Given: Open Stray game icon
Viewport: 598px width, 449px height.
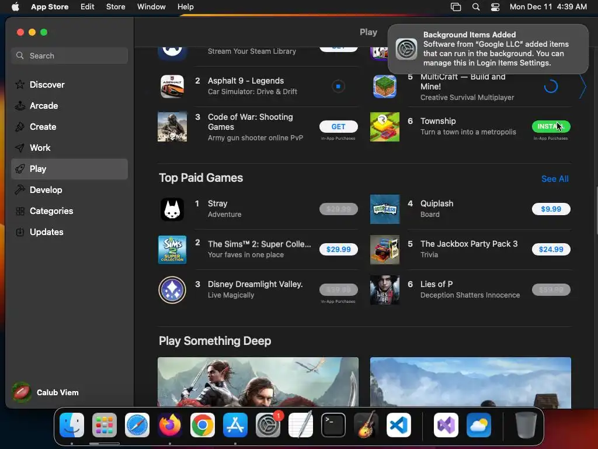Looking at the screenshot, I should (172, 209).
